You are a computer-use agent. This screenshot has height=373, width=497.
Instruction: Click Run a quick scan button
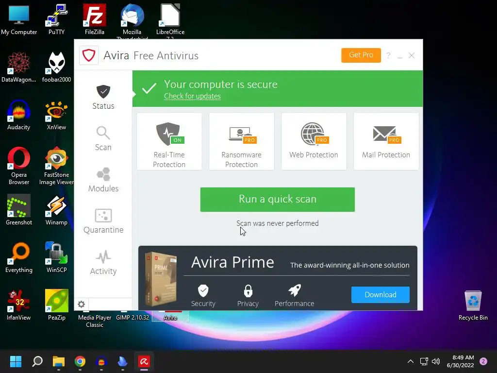point(277,200)
